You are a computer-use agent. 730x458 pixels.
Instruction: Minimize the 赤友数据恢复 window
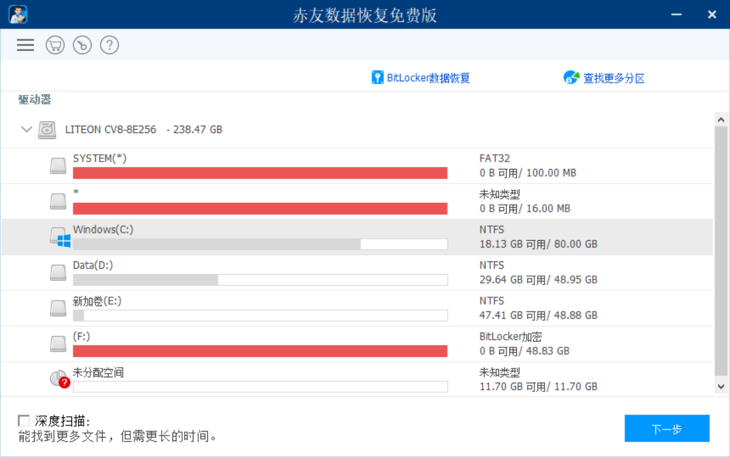[676, 15]
